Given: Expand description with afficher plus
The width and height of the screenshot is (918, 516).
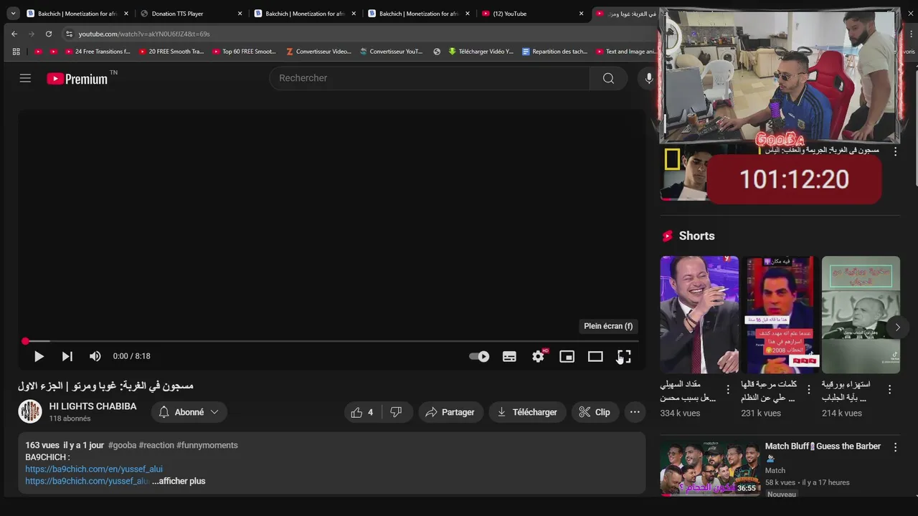Looking at the screenshot, I should [x=179, y=481].
